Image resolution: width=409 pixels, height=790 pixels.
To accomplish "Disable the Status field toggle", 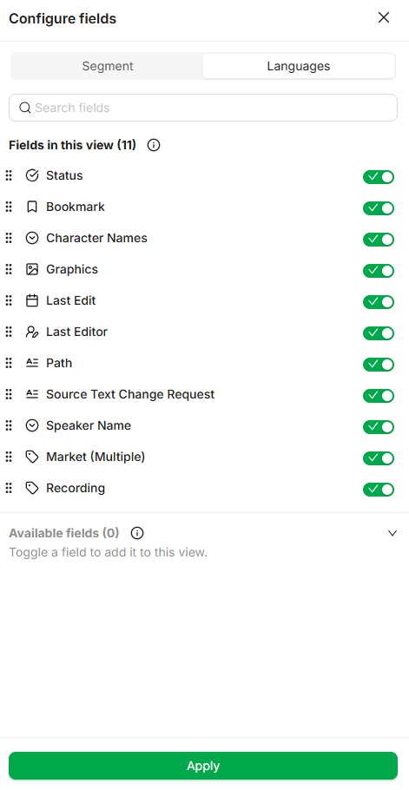I will (x=379, y=177).
